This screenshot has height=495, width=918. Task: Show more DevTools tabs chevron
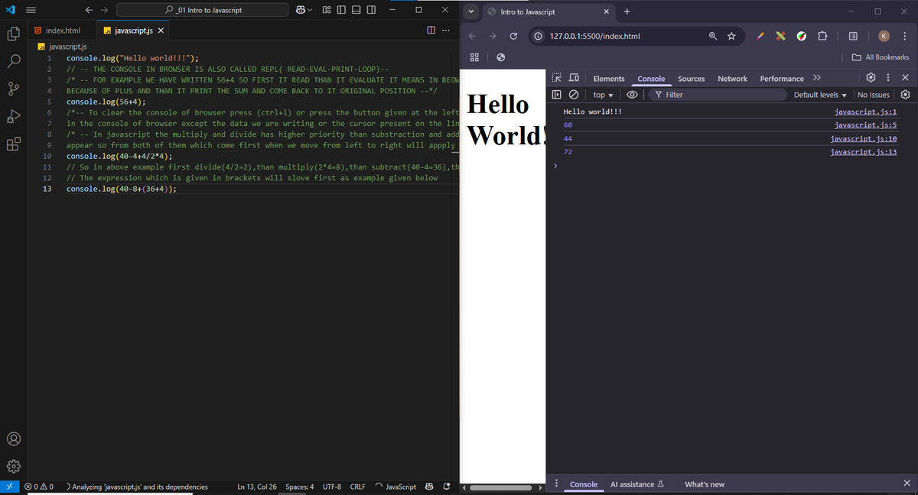click(x=816, y=78)
